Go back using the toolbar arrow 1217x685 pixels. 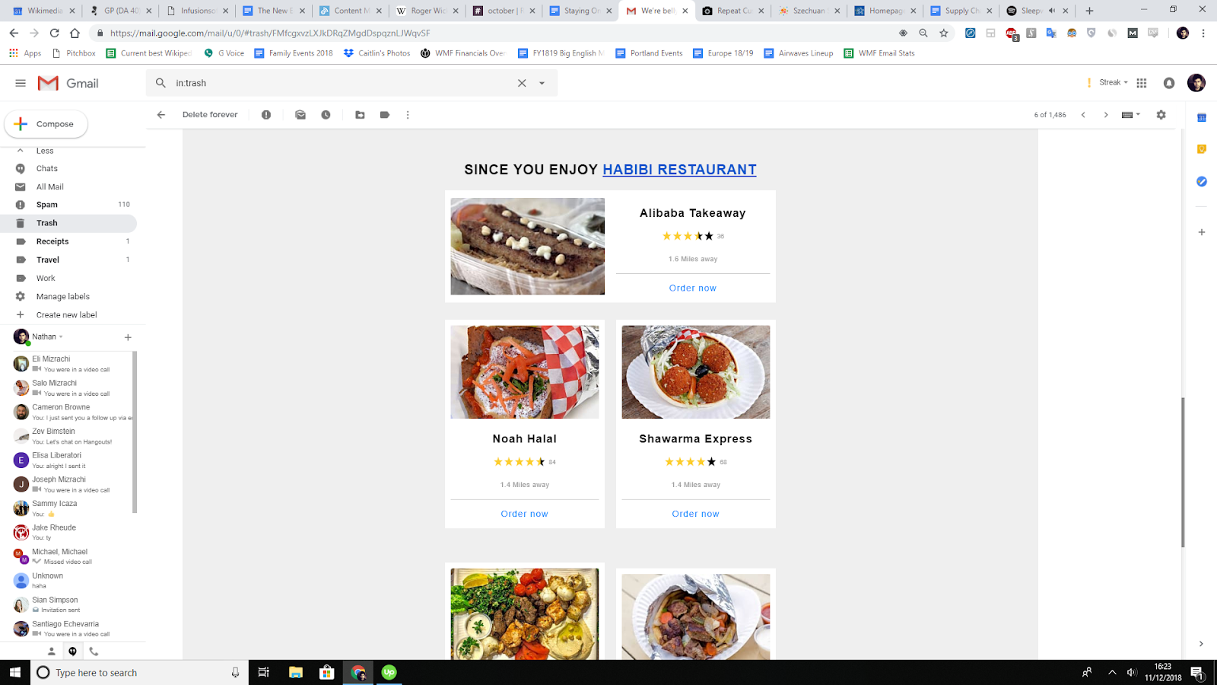click(x=161, y=115)
